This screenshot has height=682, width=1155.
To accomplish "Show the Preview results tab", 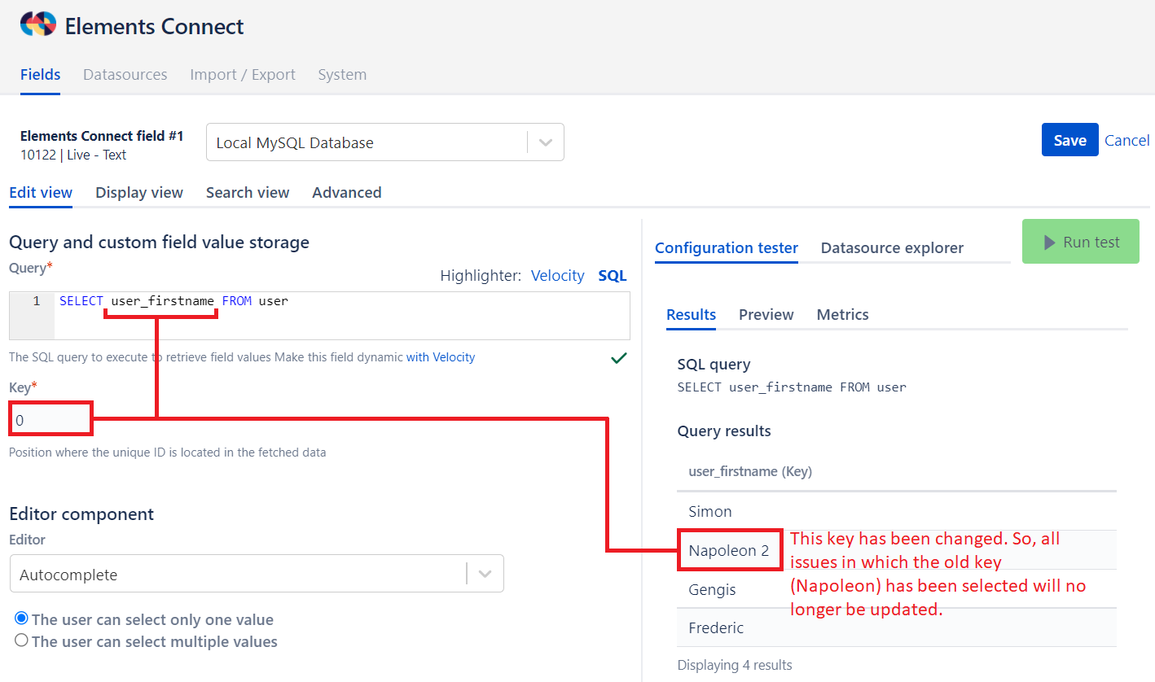I will pos(766,314).
